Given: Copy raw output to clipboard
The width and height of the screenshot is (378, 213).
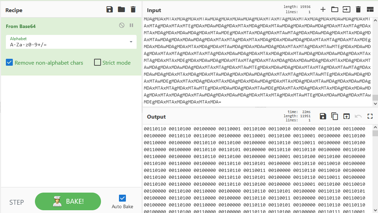Looking at the screenshot, I should pos(334,117).
